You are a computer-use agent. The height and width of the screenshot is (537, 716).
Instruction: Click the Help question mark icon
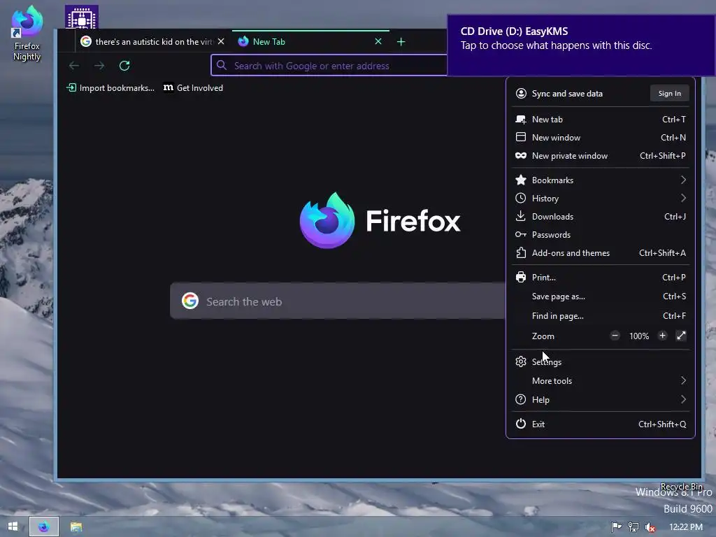pyautogui.click(x=520, y=399)
